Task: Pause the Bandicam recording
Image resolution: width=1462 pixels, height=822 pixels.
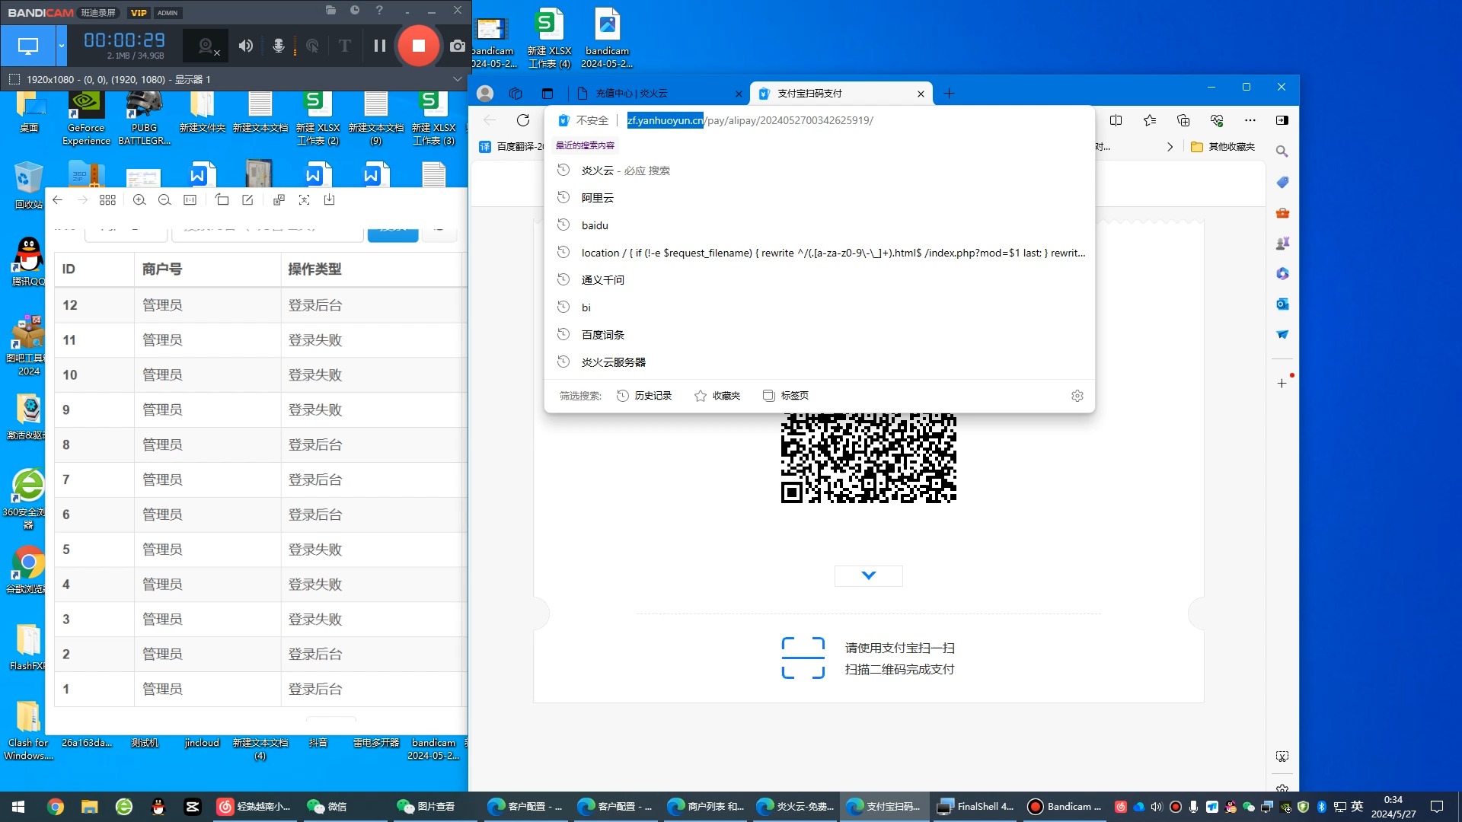Action: click(x=379, y=46)
